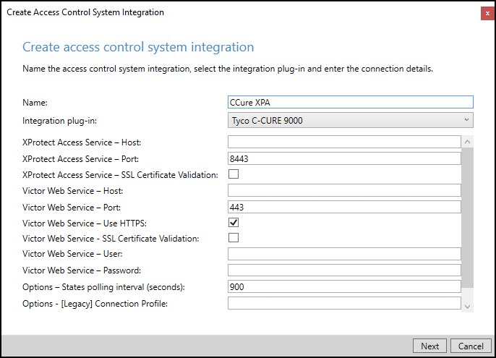Screen dimensions: 496x358
Task: Edit the States polling interval field
Action: (x=344, y=286)
